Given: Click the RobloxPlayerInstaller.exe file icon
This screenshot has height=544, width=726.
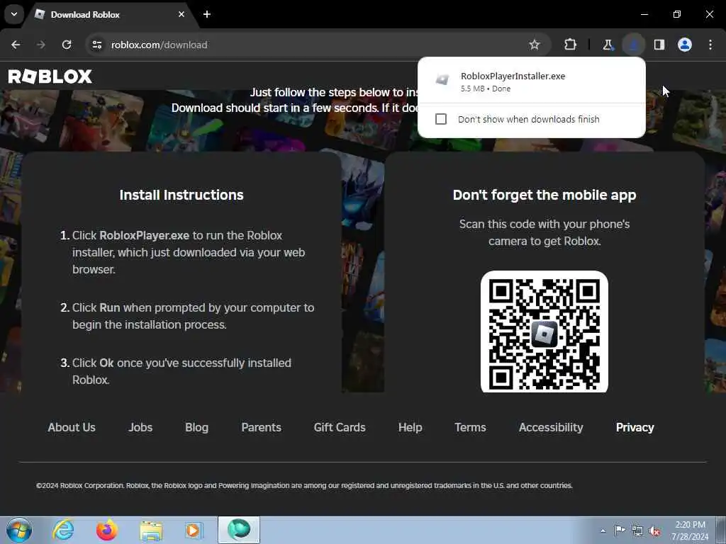Looking at the screenshot, I should coord(442,79).
